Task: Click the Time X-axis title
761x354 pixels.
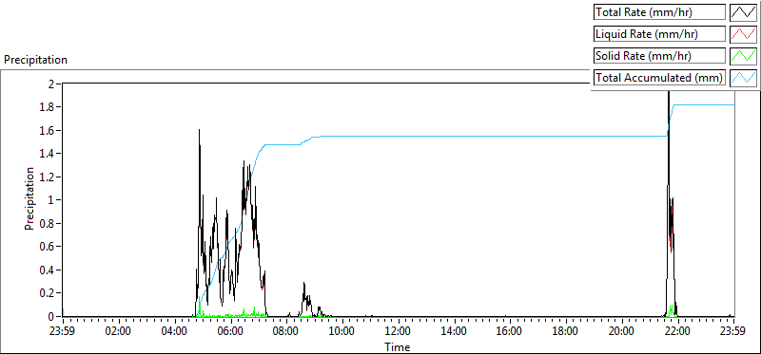Action: (398, 346)
